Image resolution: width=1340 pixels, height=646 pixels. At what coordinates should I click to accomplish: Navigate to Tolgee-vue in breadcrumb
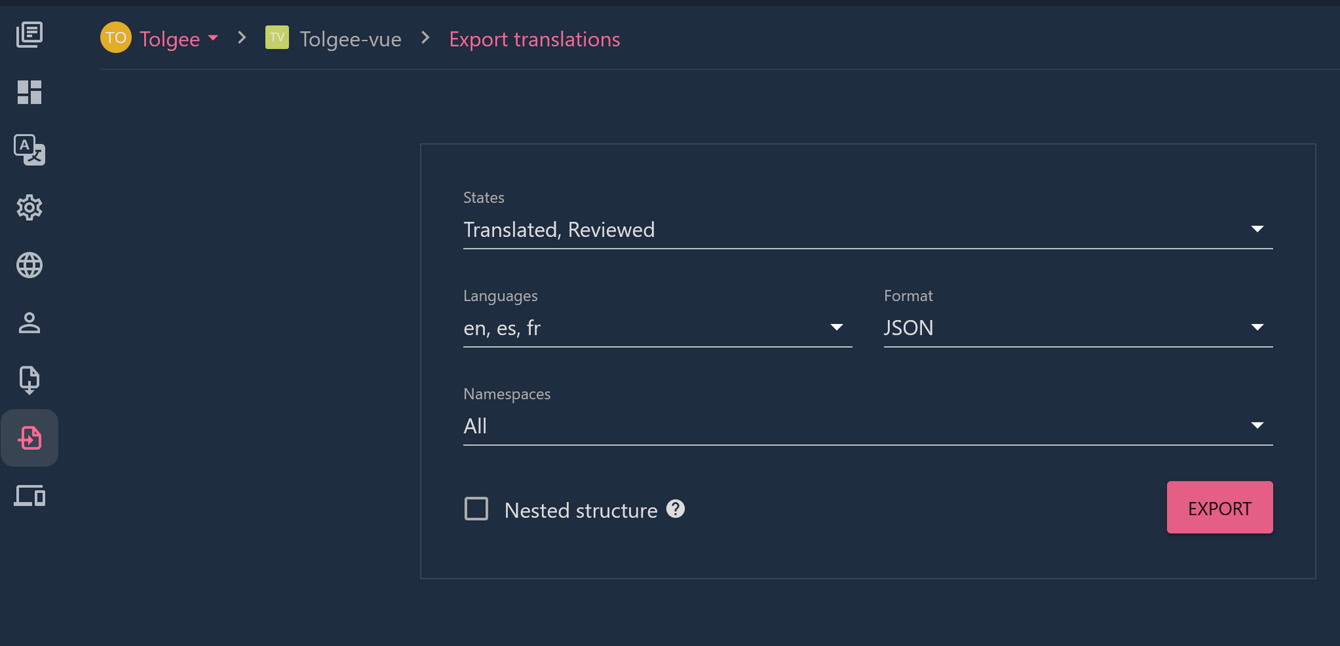point(350,39)
